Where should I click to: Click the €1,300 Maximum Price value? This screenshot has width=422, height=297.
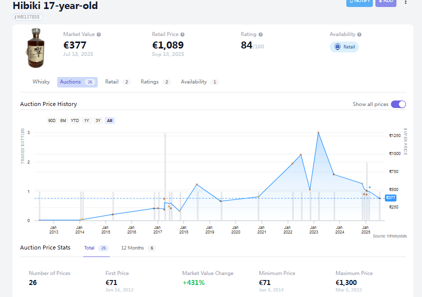346,283
